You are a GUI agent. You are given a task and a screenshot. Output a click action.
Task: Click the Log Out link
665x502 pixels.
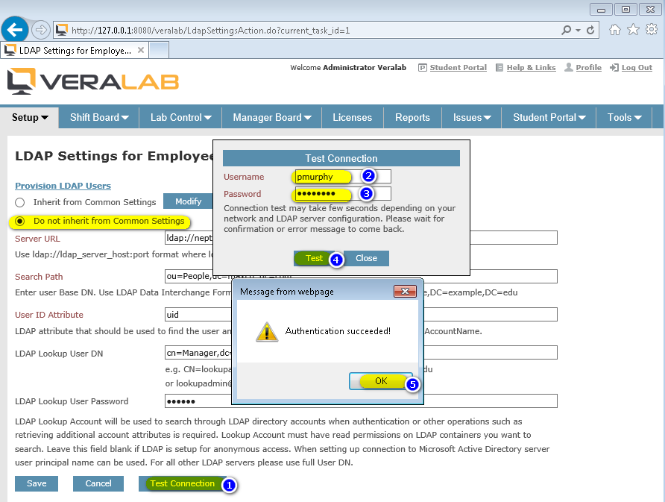(x=637, y=67)
